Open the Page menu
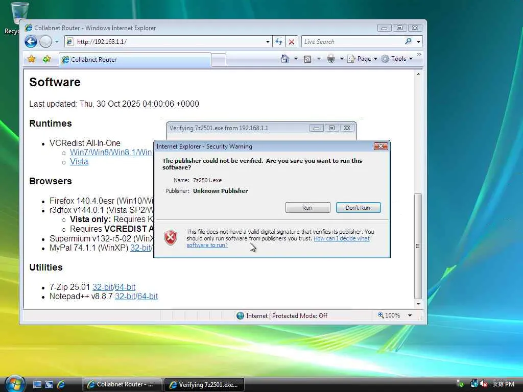This screenshot has height=392, width=523. coord(363,59)
